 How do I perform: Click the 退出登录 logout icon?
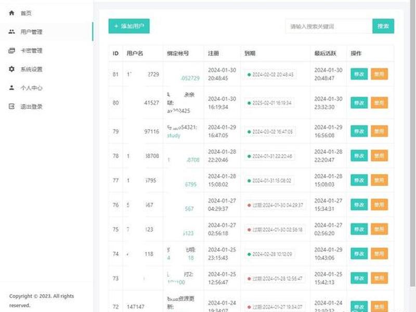click(x=11, y=107)
